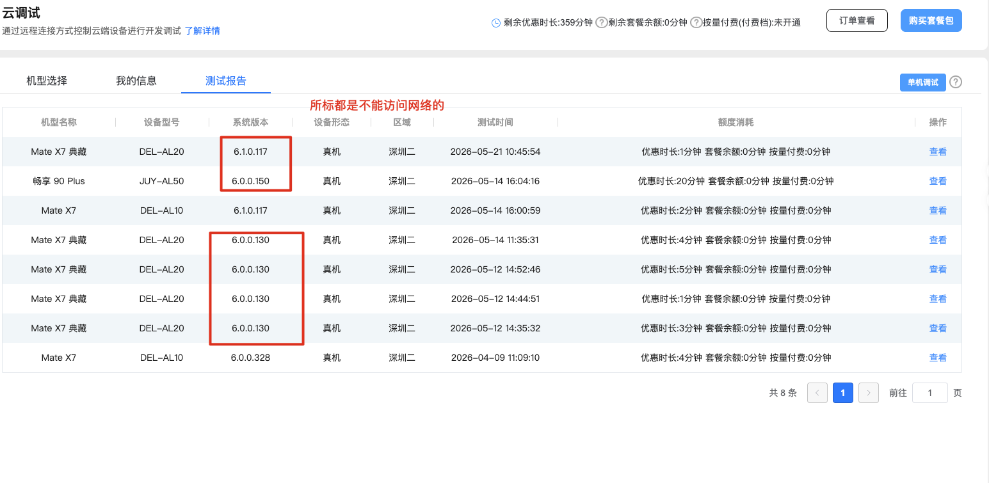
Task: Click 设备型号 column header
Action: point(162,122)
